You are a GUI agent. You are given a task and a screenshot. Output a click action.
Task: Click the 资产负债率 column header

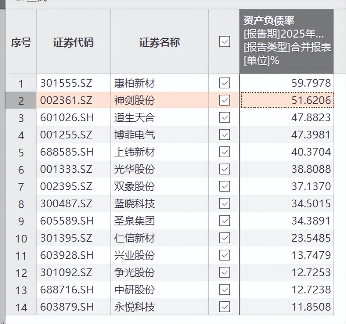click(287, 41)
